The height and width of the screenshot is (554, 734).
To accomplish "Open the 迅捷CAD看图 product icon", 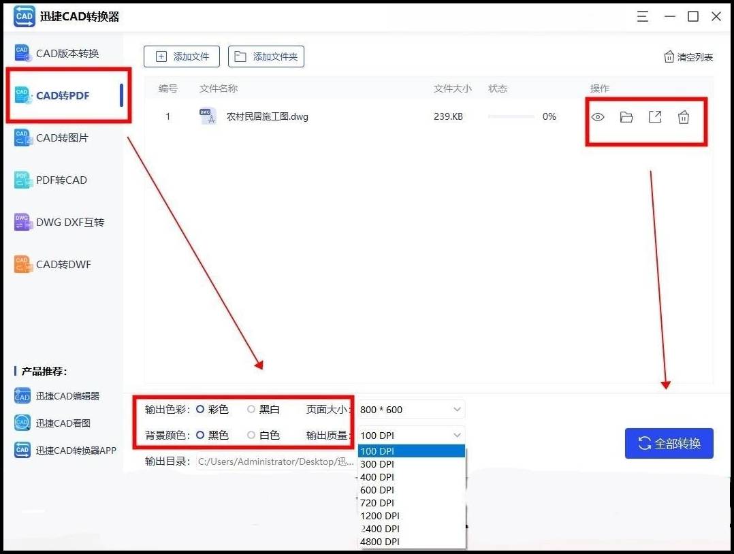I will click(22, 423).
